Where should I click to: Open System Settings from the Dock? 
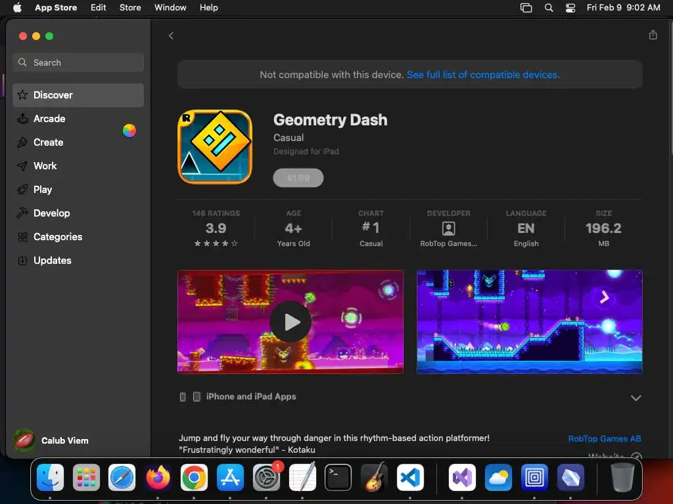[266, 478]
